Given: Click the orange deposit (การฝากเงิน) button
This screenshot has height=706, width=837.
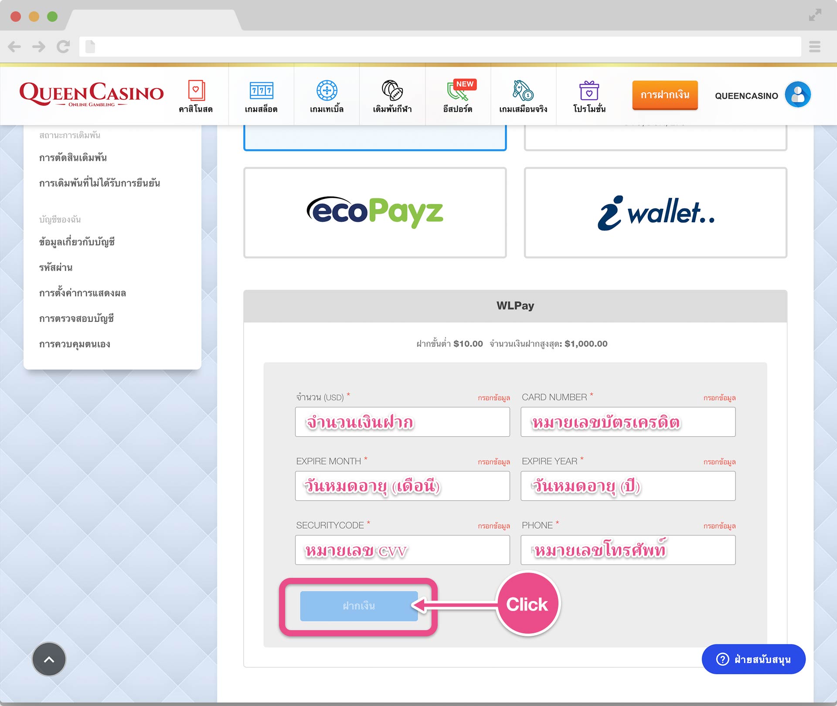Looking at the screenshot, I should 665,95.
